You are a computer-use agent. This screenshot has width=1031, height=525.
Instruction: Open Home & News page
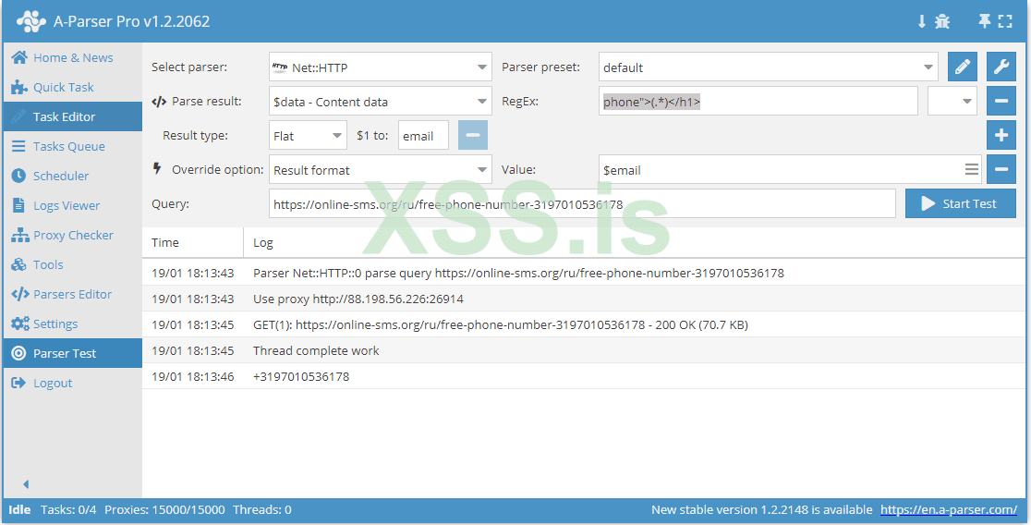pos(72,58)
